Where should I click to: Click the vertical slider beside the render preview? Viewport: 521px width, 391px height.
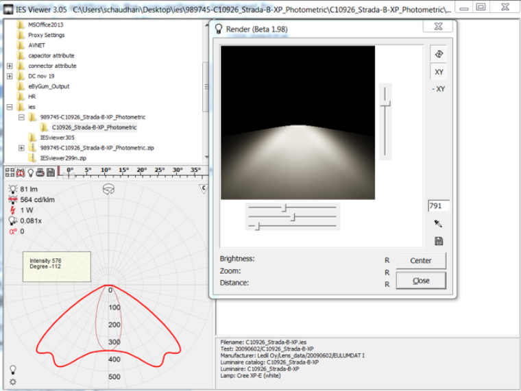pyautogui.click(x=387, y=104)
